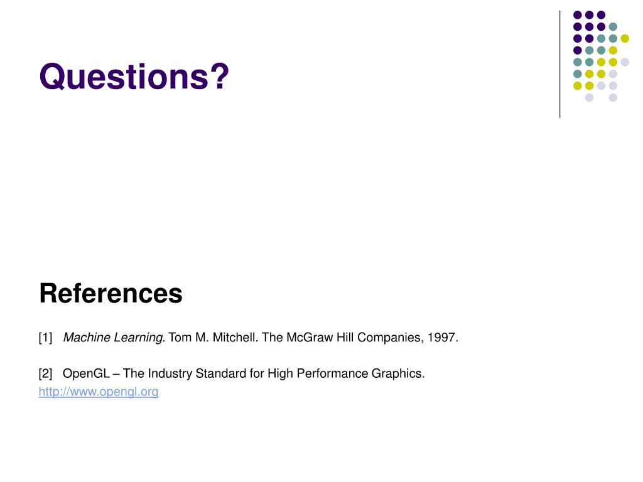
Task: Select the "Tom M. Mitchell" author name
Action: pos(212,337)
